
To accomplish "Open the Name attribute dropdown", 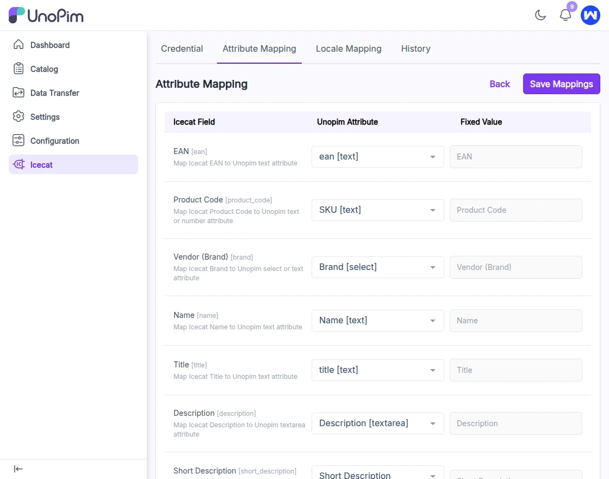I will coord(377,321).
